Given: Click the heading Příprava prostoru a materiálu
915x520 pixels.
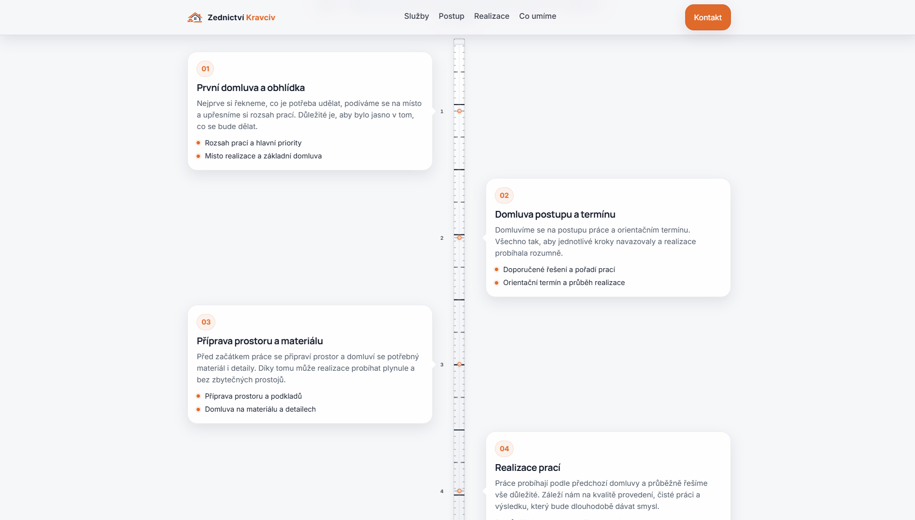Looking at the screenshot, I should [260, 341].
